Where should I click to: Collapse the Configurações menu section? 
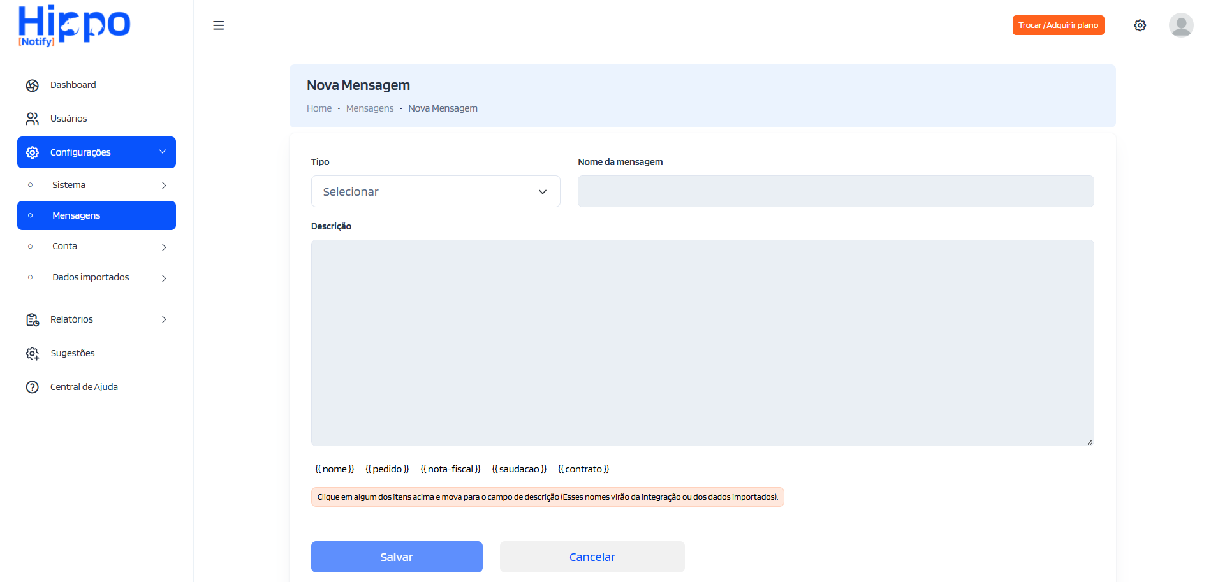coord(162,152)
